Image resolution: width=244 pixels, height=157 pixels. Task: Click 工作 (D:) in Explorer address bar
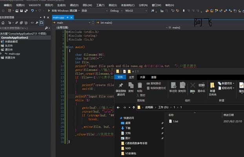click(163, 107)
